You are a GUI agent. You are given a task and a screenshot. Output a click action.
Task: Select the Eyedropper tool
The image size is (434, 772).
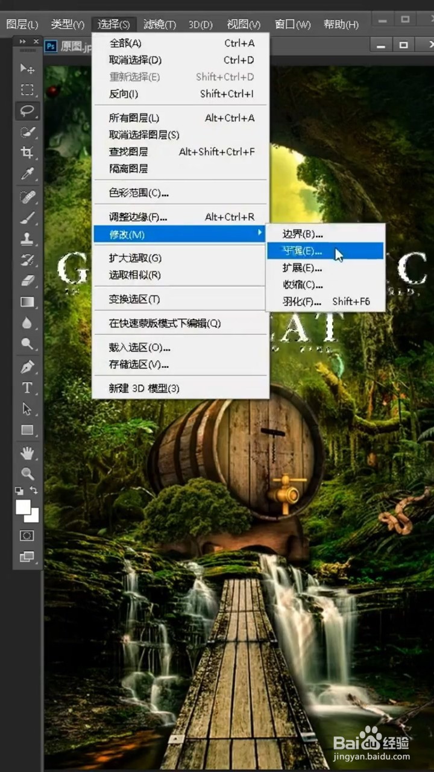(x=27, y=174)
